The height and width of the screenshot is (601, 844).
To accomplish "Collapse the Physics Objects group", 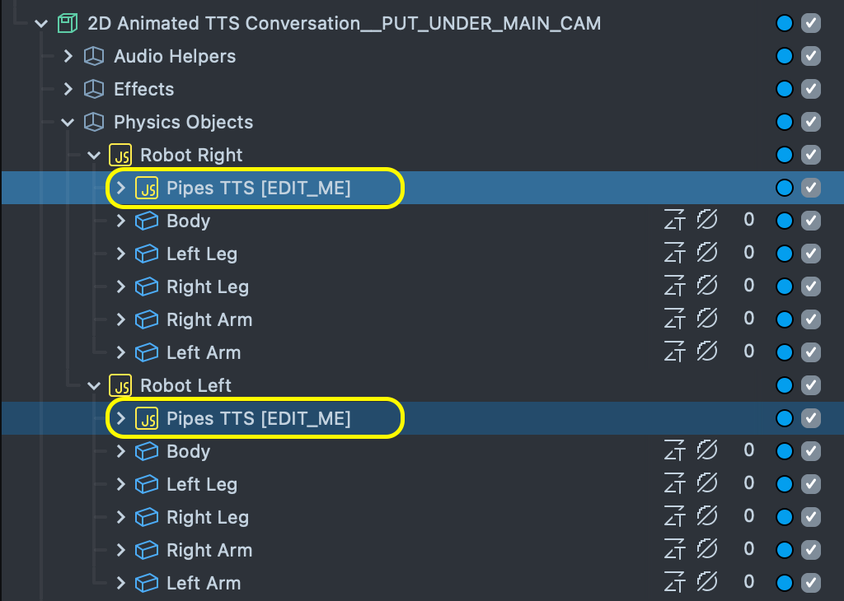I will point(68,122).
